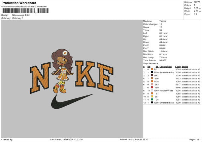Click the 'Stop Sequence:' label

coord(151,64)
